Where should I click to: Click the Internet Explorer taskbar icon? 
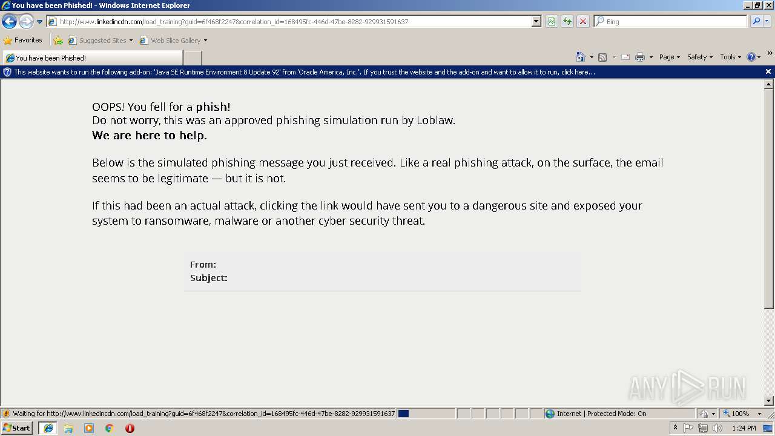[48, 428]
